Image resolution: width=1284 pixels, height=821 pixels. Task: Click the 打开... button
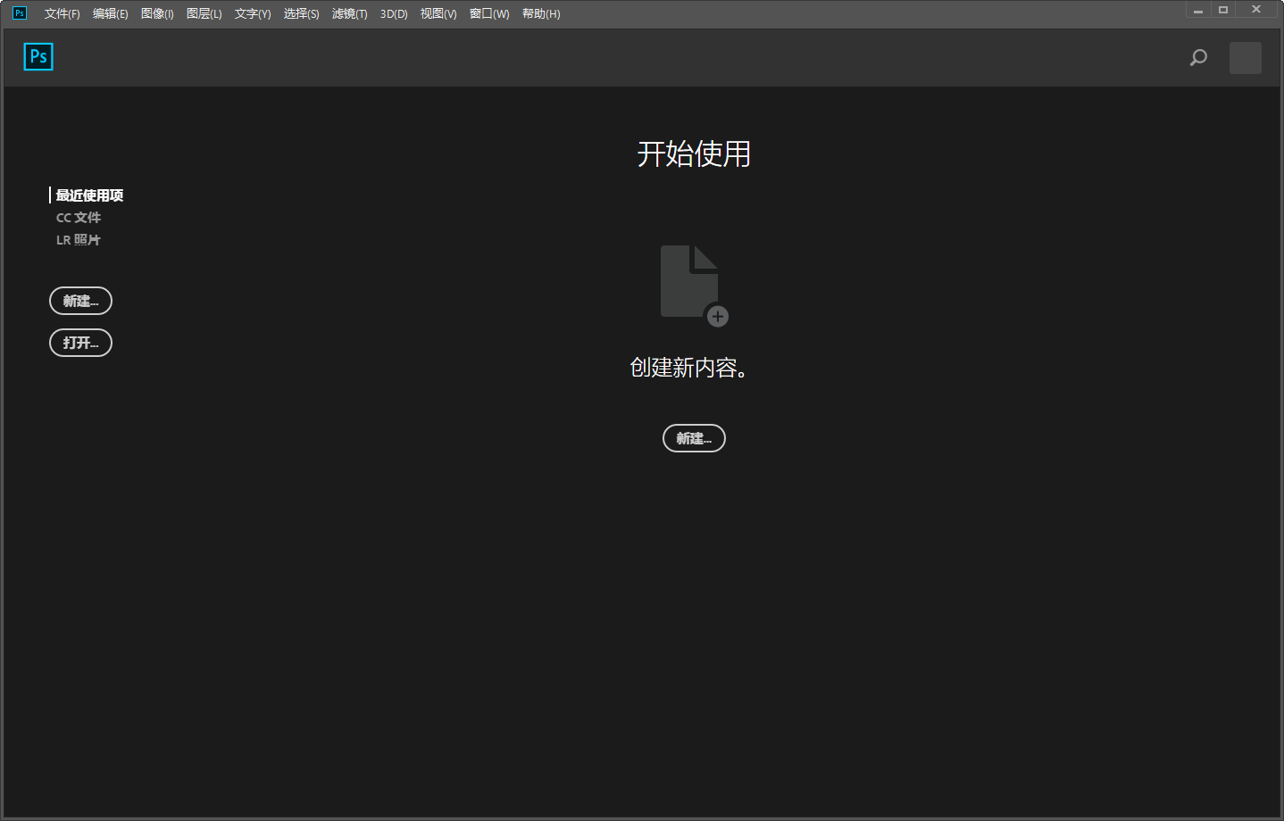(80, 343)
